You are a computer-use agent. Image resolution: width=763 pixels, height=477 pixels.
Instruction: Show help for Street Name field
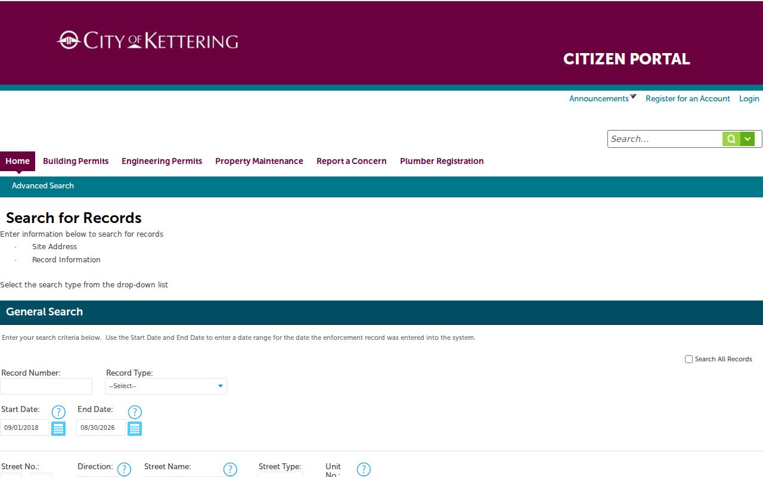click(230, 469)
